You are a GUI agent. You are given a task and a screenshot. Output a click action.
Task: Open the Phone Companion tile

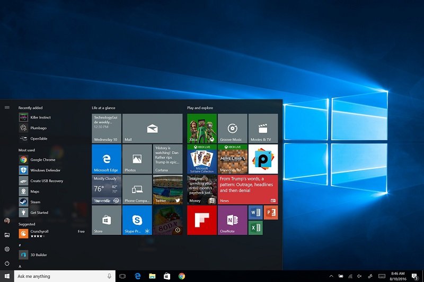(137, 189)
